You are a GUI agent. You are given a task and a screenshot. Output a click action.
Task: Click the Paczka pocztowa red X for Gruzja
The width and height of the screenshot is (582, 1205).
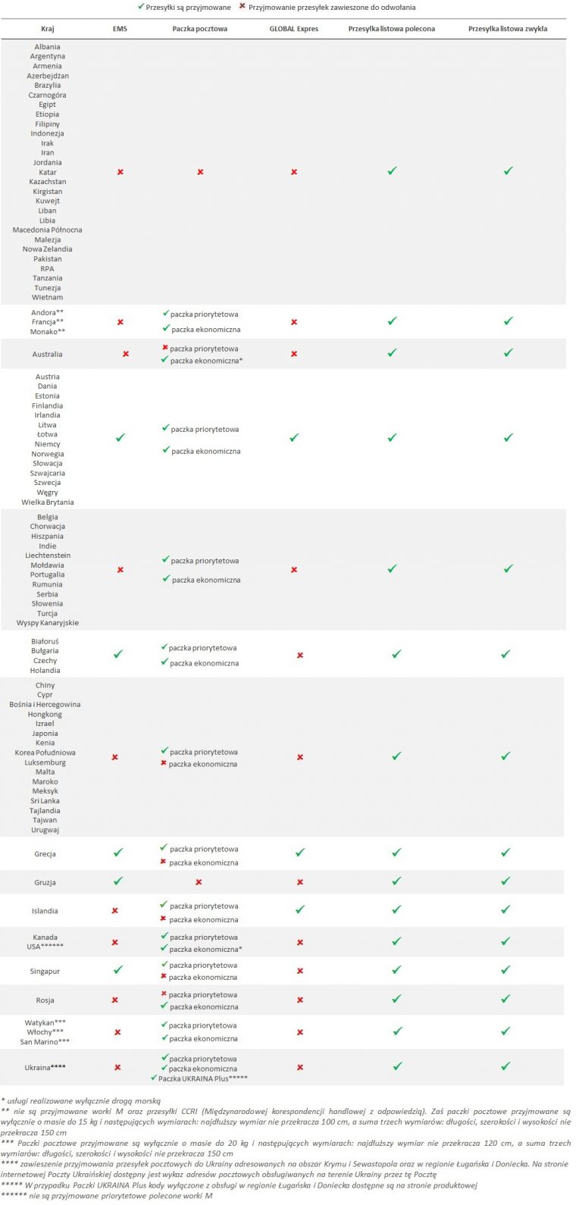pyautogui.click(x=199, y=882)
